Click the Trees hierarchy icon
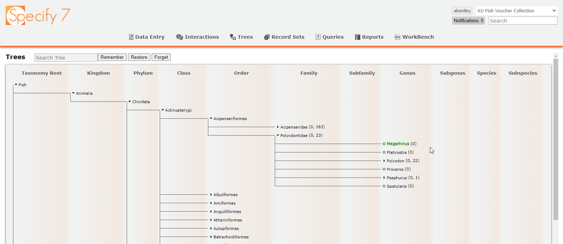This screenshot has width=563, height=244. pyautogui.click(x=233, y=37)
